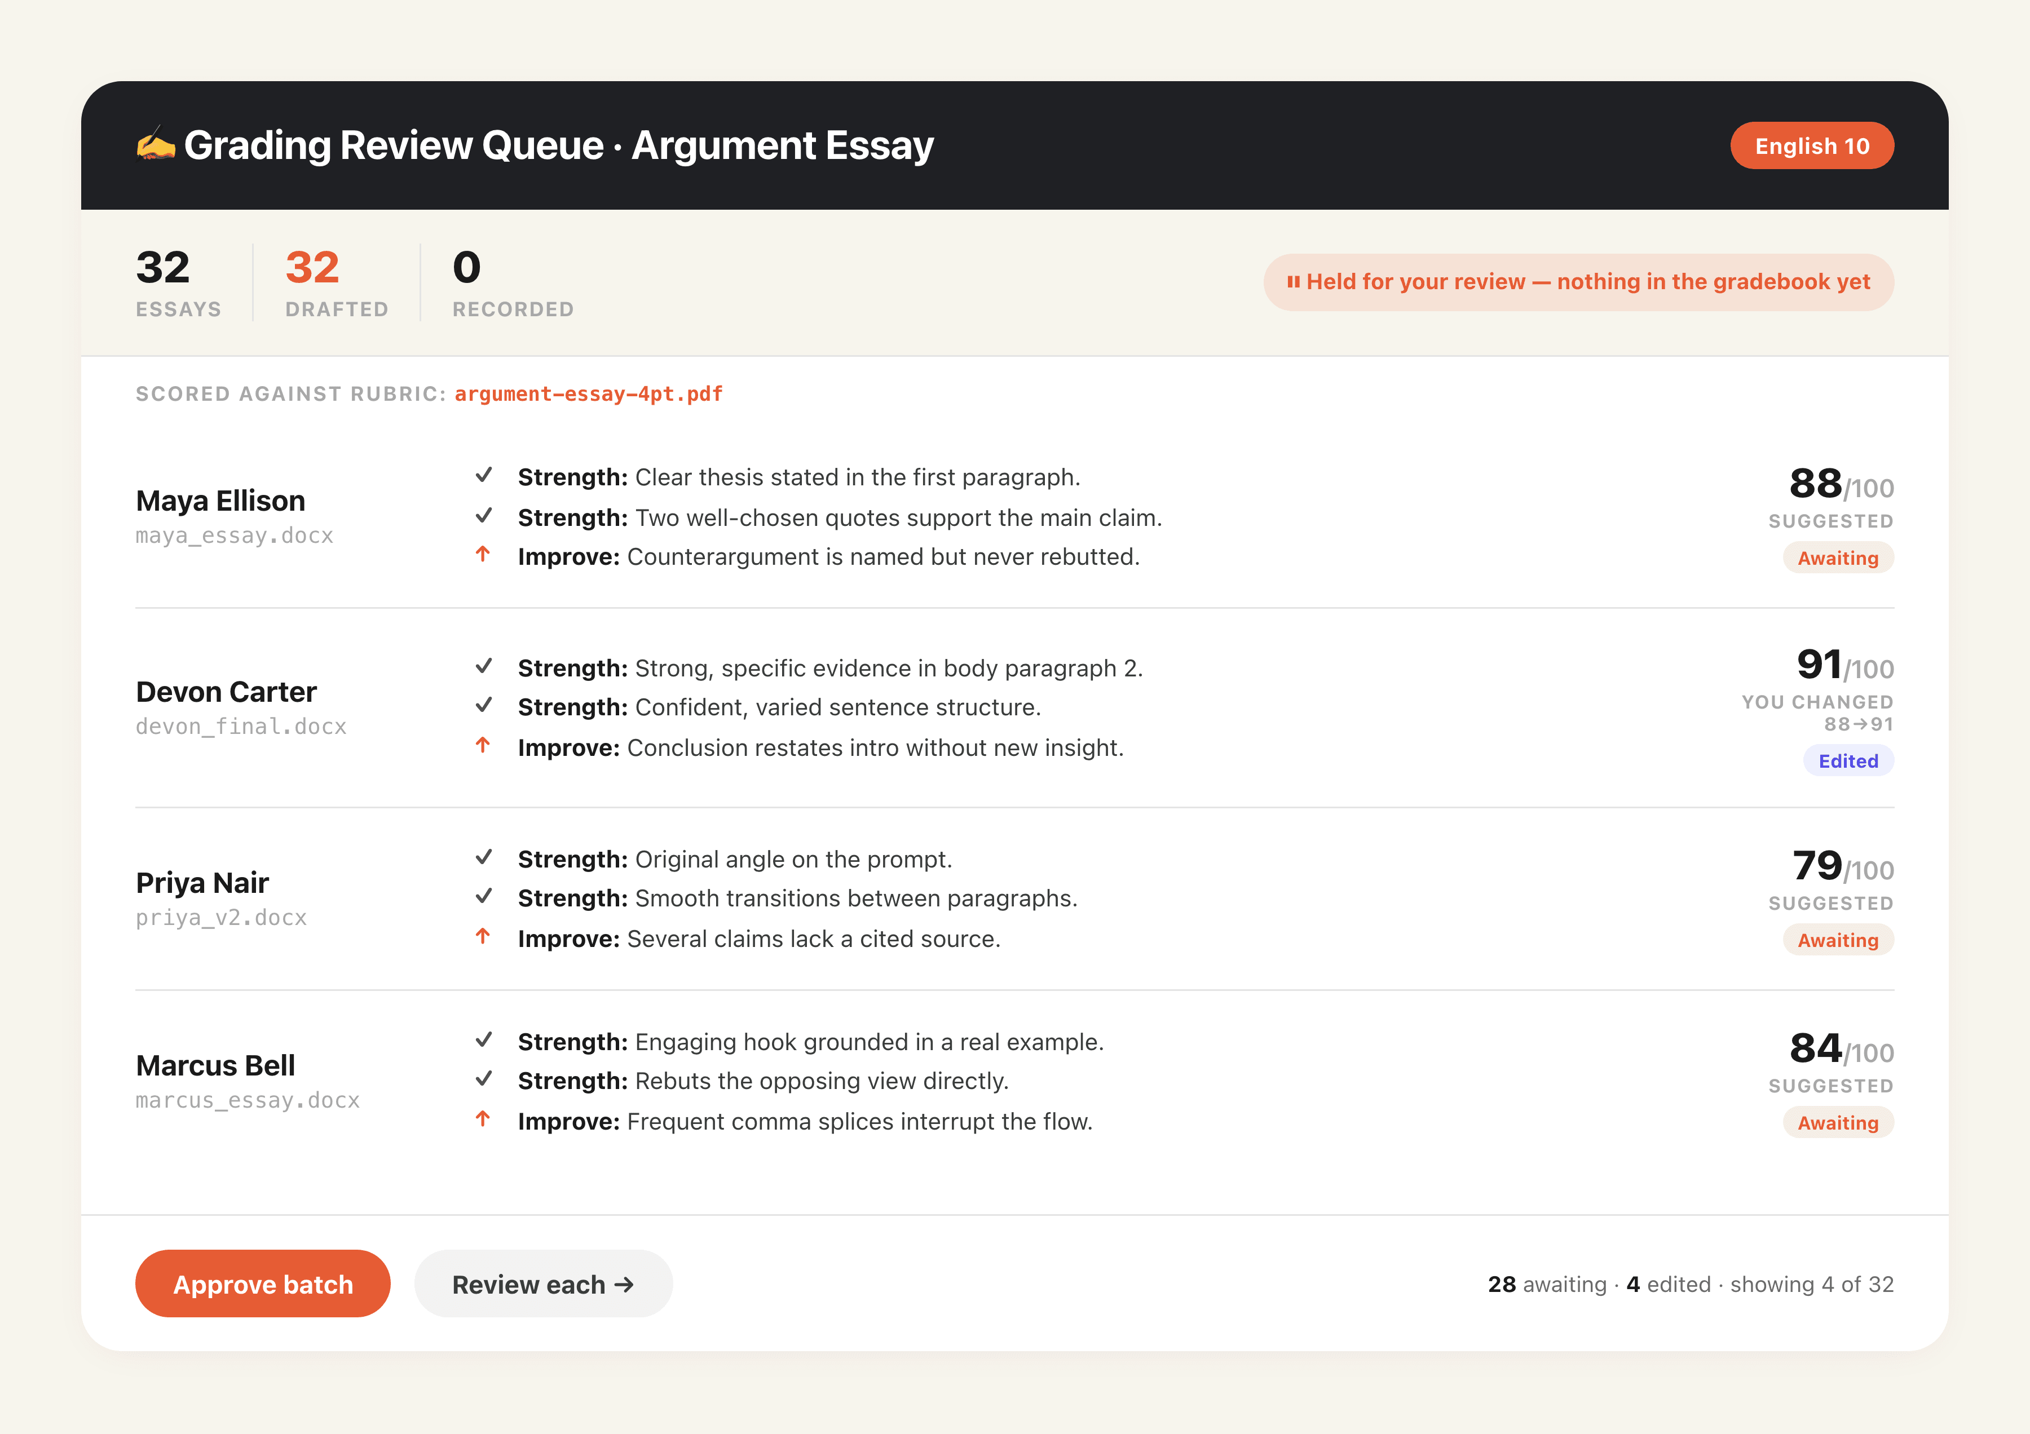The image size is (2030, 1434).
Task: Click 'Grading Review Queue · Argument Essay' title
Action: 558,146
